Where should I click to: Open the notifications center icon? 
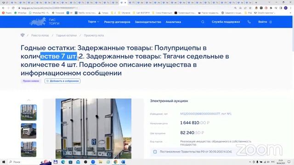tap(289, 162)
